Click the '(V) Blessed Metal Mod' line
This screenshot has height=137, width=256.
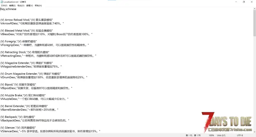27,30
